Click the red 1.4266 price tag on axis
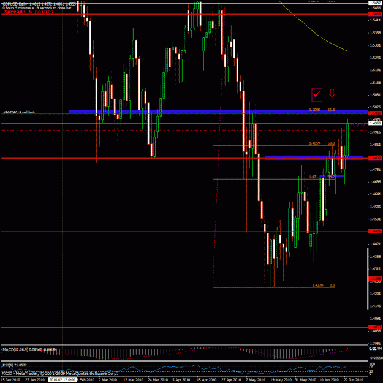This screenshot has height=383, width=383. [x=376, y=279]
